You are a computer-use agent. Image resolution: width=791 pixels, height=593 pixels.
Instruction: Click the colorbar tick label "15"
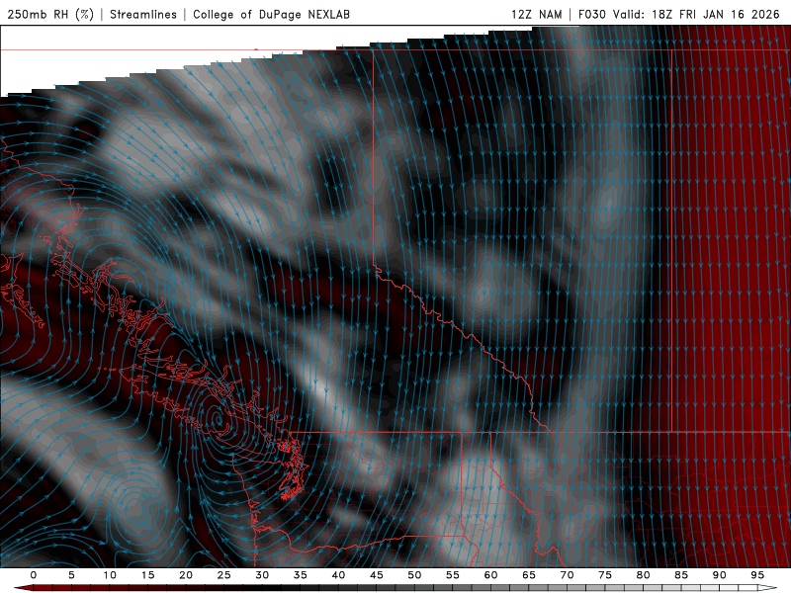coord(147,575)
